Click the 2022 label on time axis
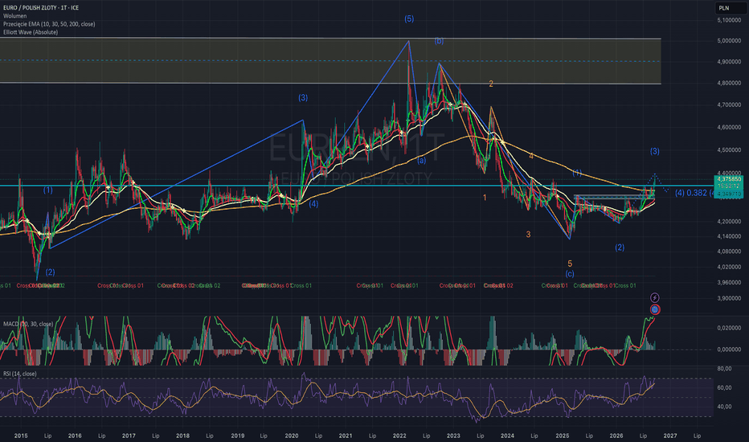Viewport: 749px width, 442px height. click(399, 436)
